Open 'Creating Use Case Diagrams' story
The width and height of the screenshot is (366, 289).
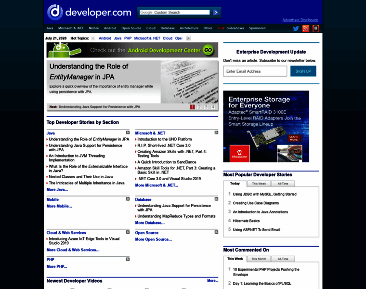(256, 203)
